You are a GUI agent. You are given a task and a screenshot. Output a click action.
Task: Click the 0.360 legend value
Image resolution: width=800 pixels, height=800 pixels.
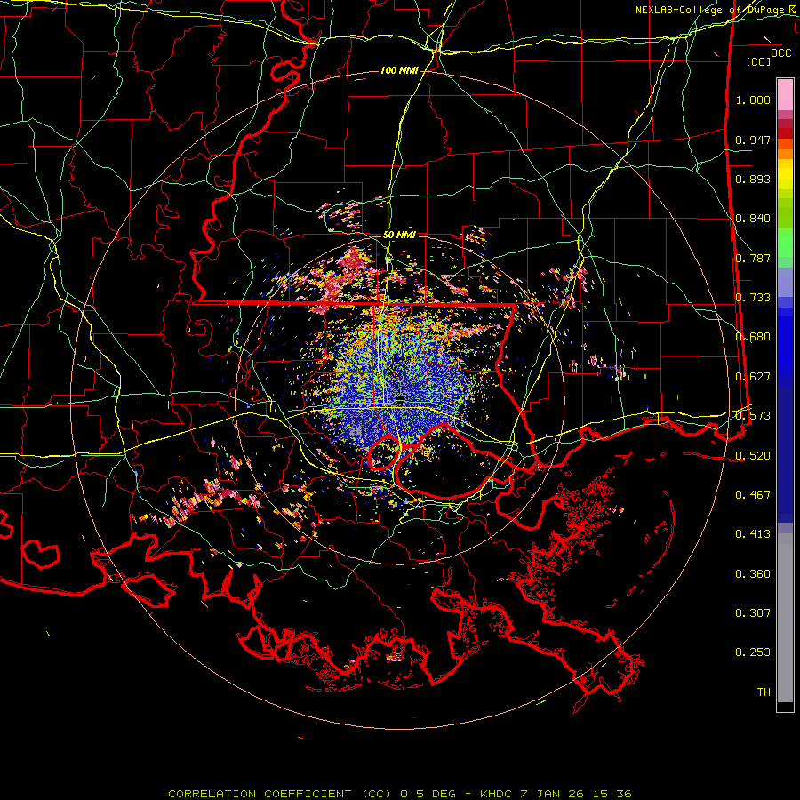click(753, 574)
